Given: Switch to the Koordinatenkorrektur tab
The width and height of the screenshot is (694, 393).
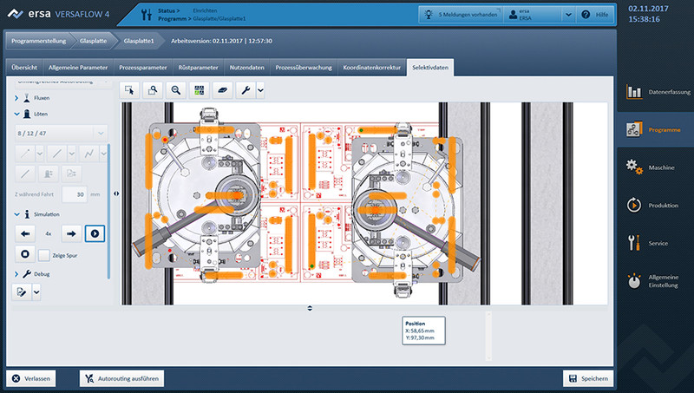Looking at the screenshot, I should [372, 67].
